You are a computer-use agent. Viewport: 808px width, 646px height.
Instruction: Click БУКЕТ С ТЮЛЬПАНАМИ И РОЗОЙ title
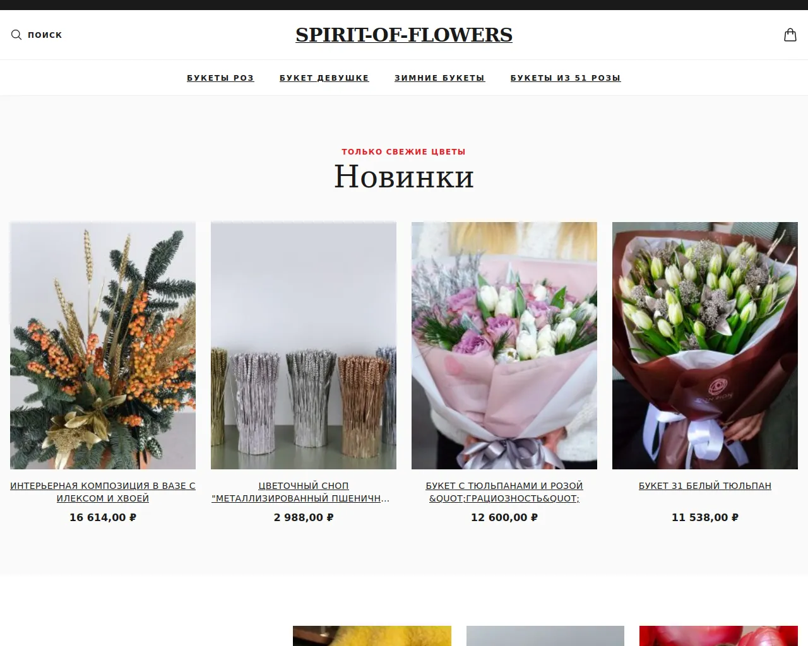504,492
